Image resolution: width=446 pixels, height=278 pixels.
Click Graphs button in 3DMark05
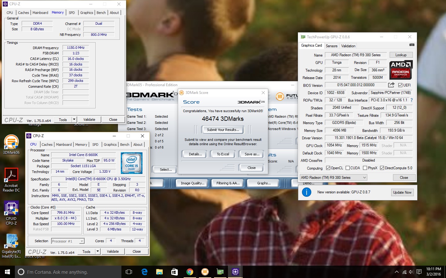pyautogui.click(x=264, y=183)
